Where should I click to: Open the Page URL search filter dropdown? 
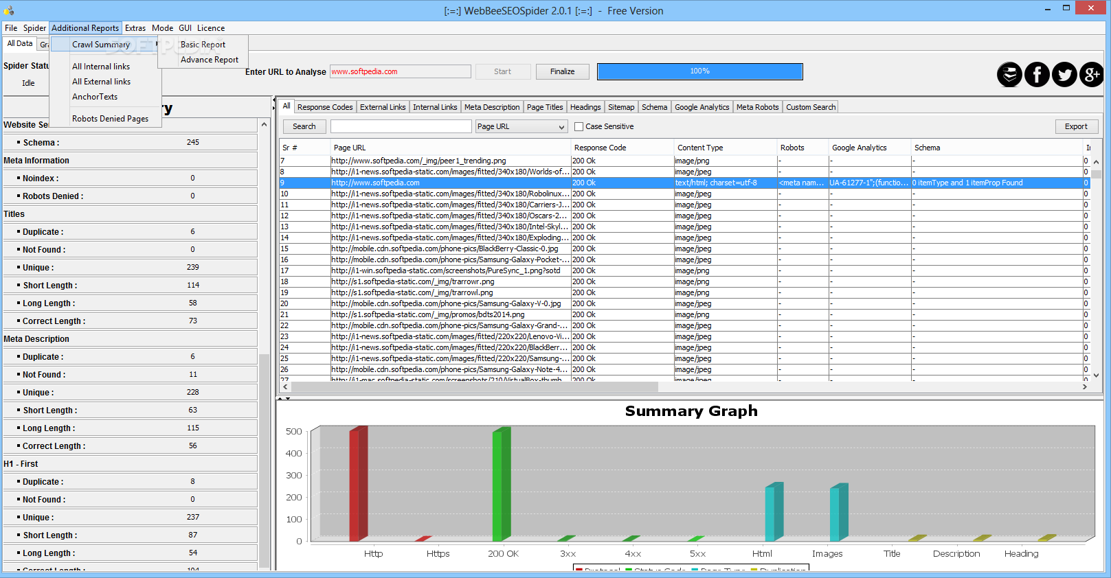[x=521, y=126]
